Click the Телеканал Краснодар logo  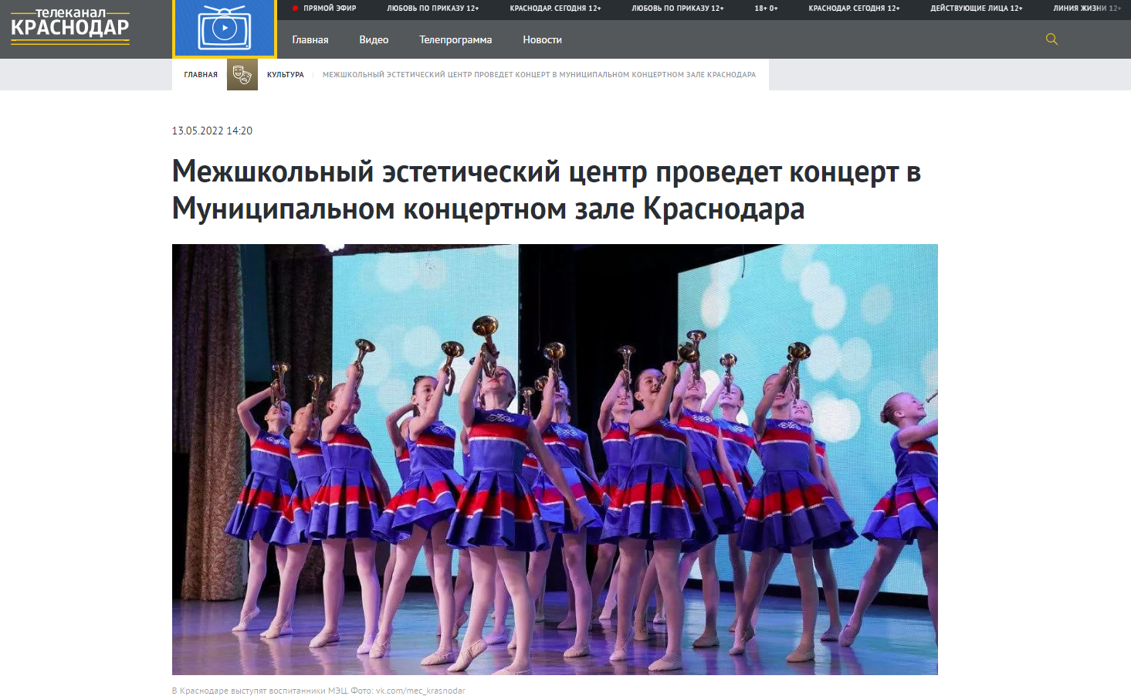[70, 27]
